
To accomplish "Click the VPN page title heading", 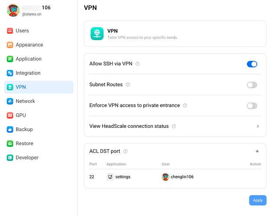I will 91,8.
